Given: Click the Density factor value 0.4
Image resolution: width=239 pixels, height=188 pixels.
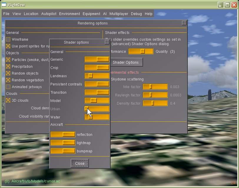Looking at the screenshot, I should coord(173,103).
